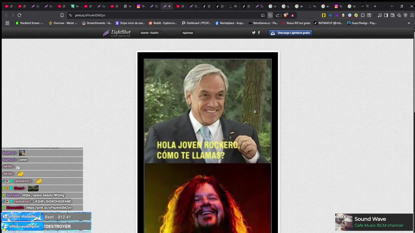Toggle the browser sidebar panel icon

[386, 15]
